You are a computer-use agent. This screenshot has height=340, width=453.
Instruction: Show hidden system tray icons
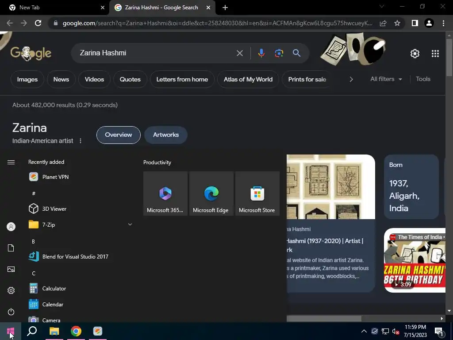click(x=364, y=331)
